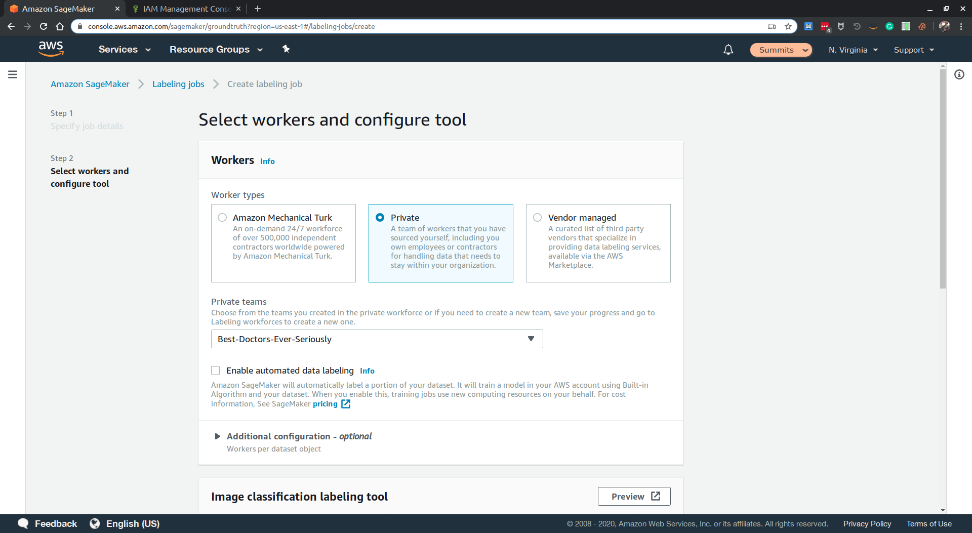972x533 pixels.
Task: Click the browser back arrow
Action: 11,26
